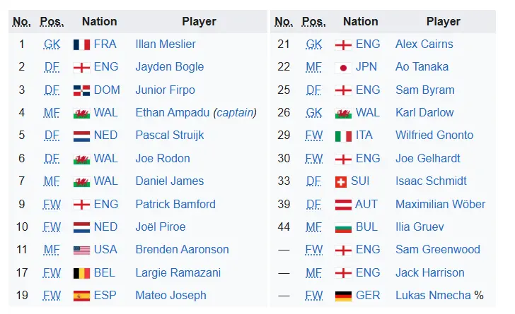Click the Spain flag beside Mateo Joseph
Screen dimensions: 515x314
point(81,296)
